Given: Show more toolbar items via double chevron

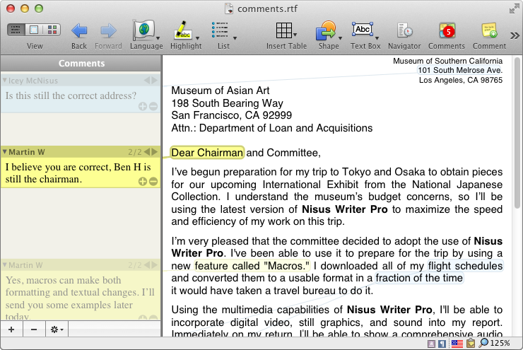Looking at the screenshot, I should 515,35.
